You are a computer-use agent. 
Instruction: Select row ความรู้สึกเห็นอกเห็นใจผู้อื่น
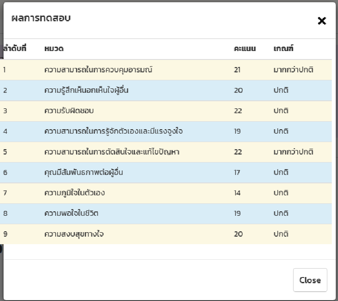(166, 91)
